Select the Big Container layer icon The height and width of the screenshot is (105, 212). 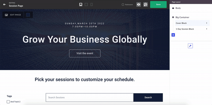pos(173,17)
